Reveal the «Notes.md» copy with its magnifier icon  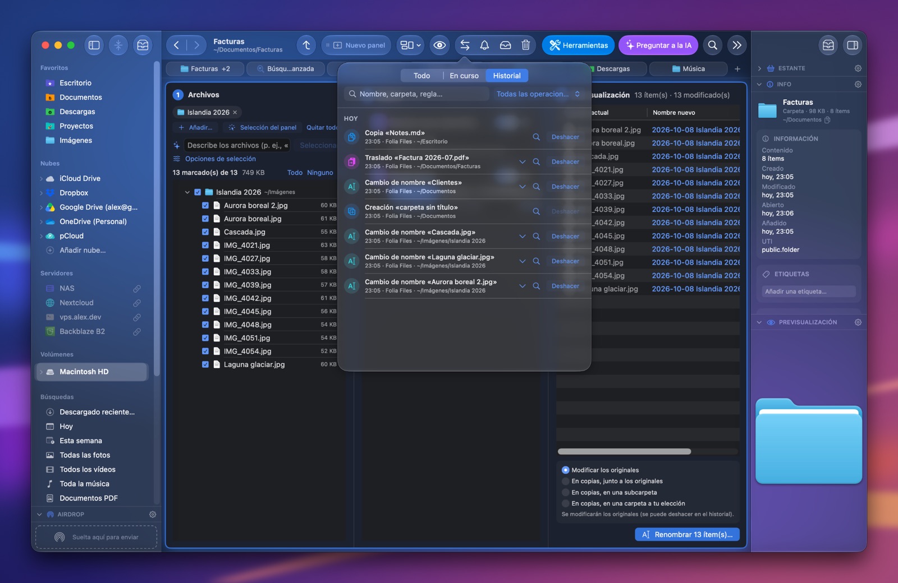click(536, 137)
